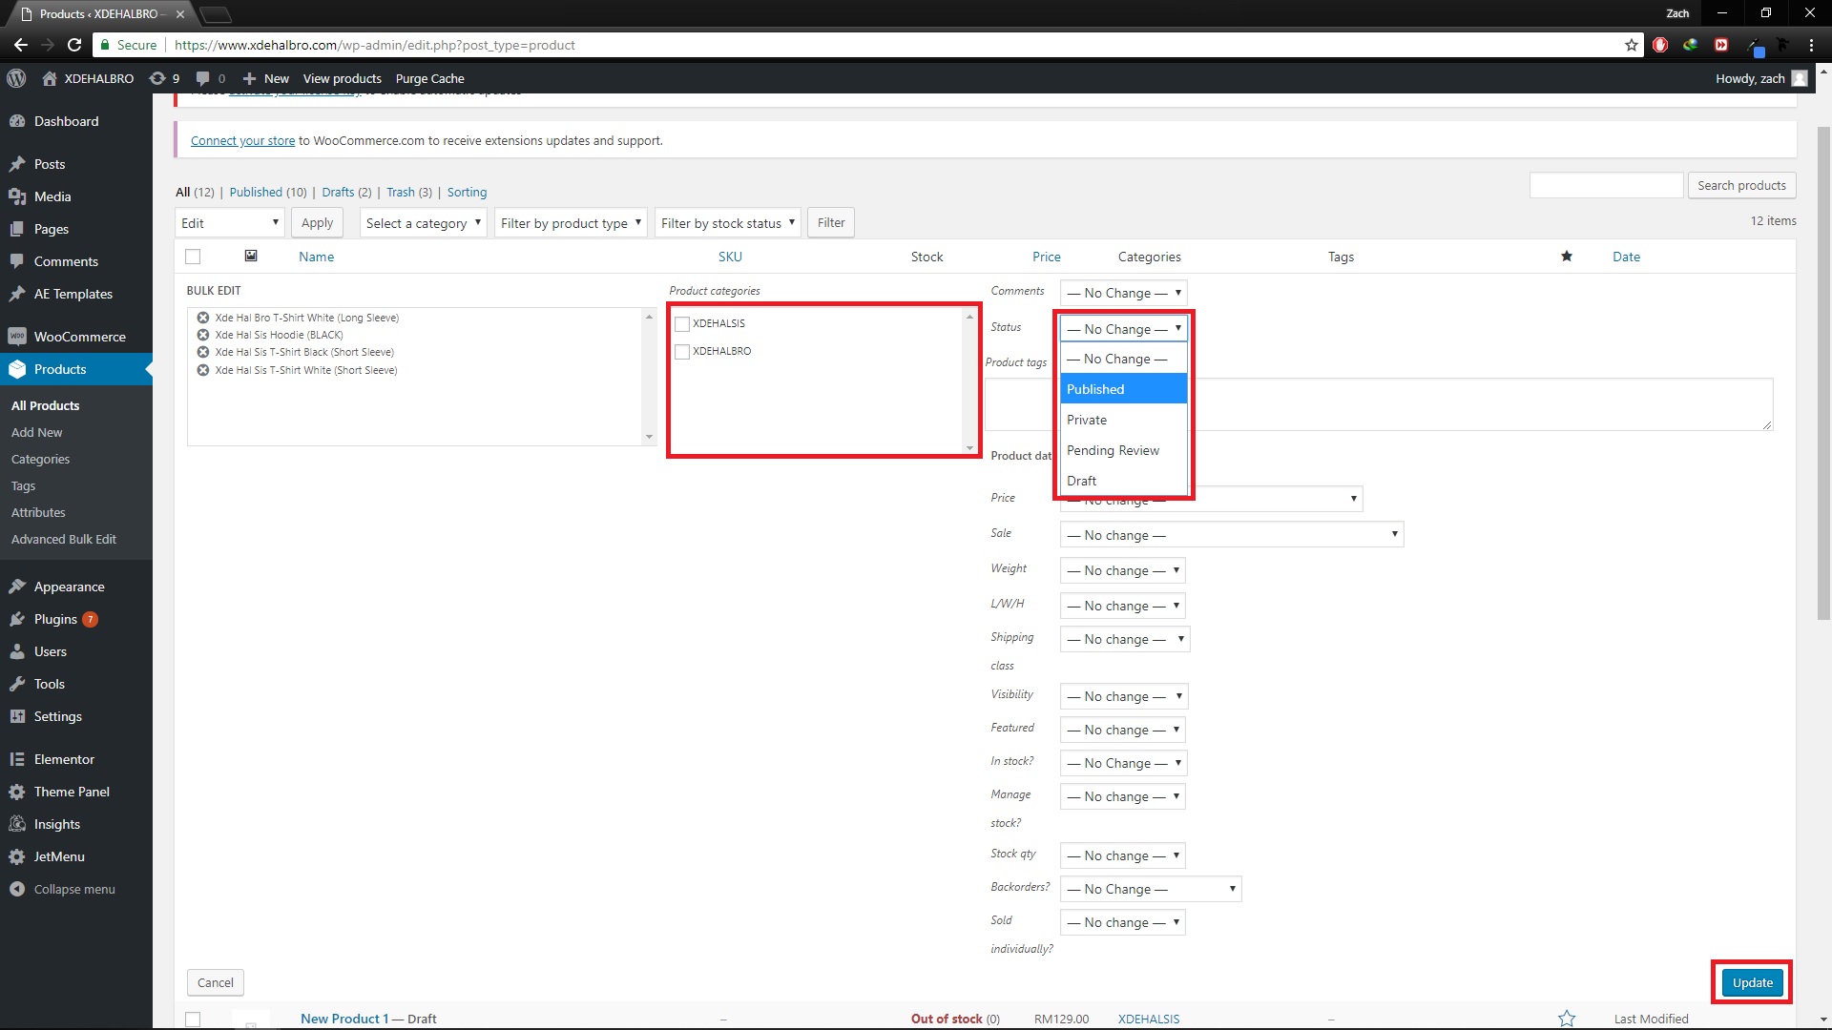Click the Filter button
Image resolution: width=1832 pixels, height=1030 pixels.
click(831, 223)
